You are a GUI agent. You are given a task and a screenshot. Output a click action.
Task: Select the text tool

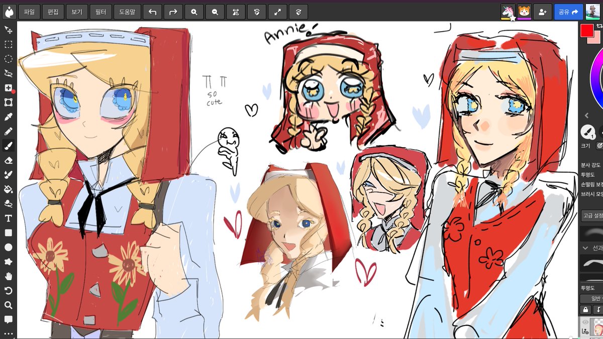[x=9, y=218]
